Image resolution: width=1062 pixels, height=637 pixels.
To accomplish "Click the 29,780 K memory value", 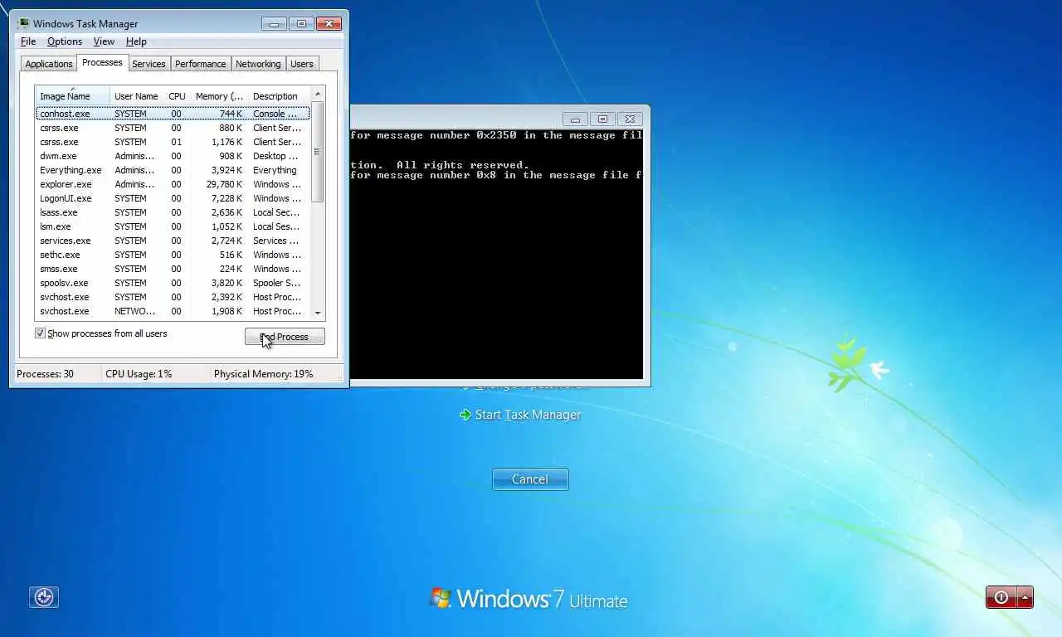I will pos(222,184).
